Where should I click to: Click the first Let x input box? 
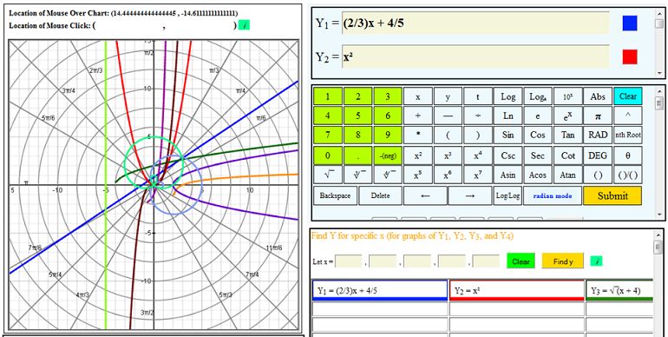pos(349,261)
